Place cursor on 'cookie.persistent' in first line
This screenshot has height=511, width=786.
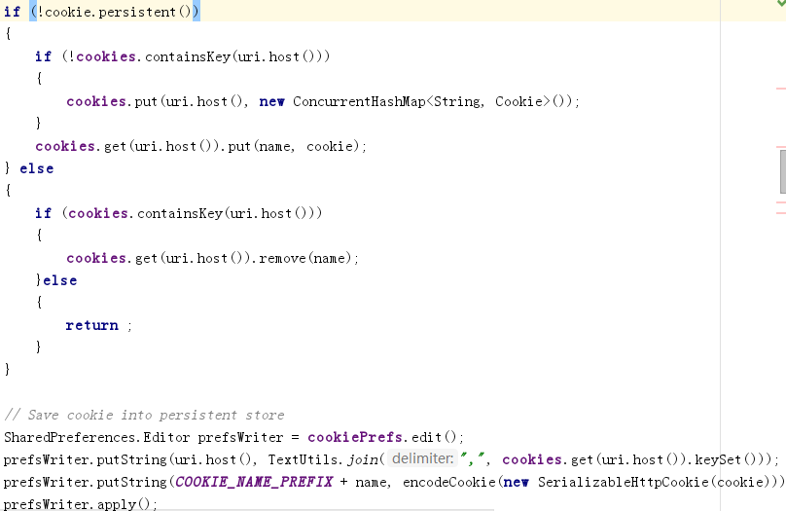click(110, 12)
